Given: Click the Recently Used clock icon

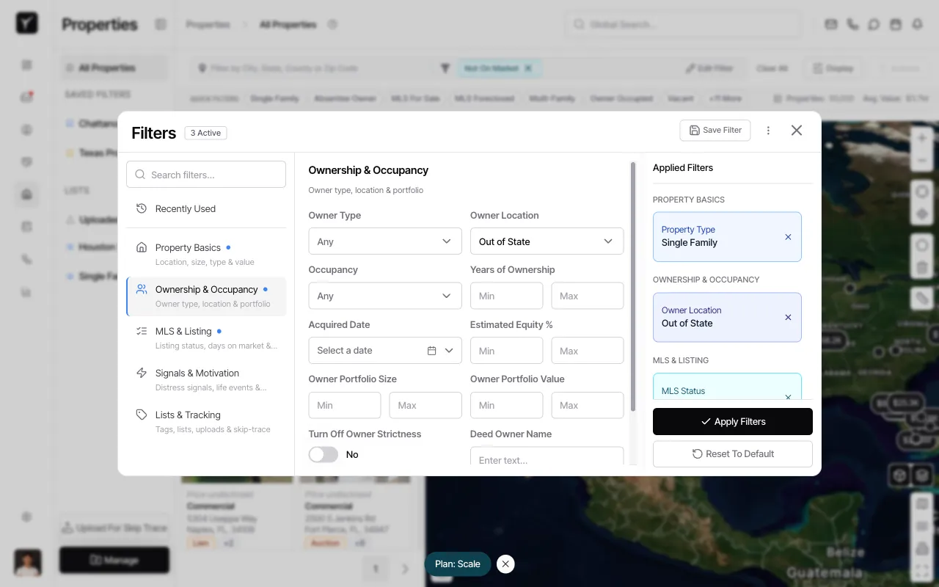Looking at the screenshot, I should (x=140, y=208).
